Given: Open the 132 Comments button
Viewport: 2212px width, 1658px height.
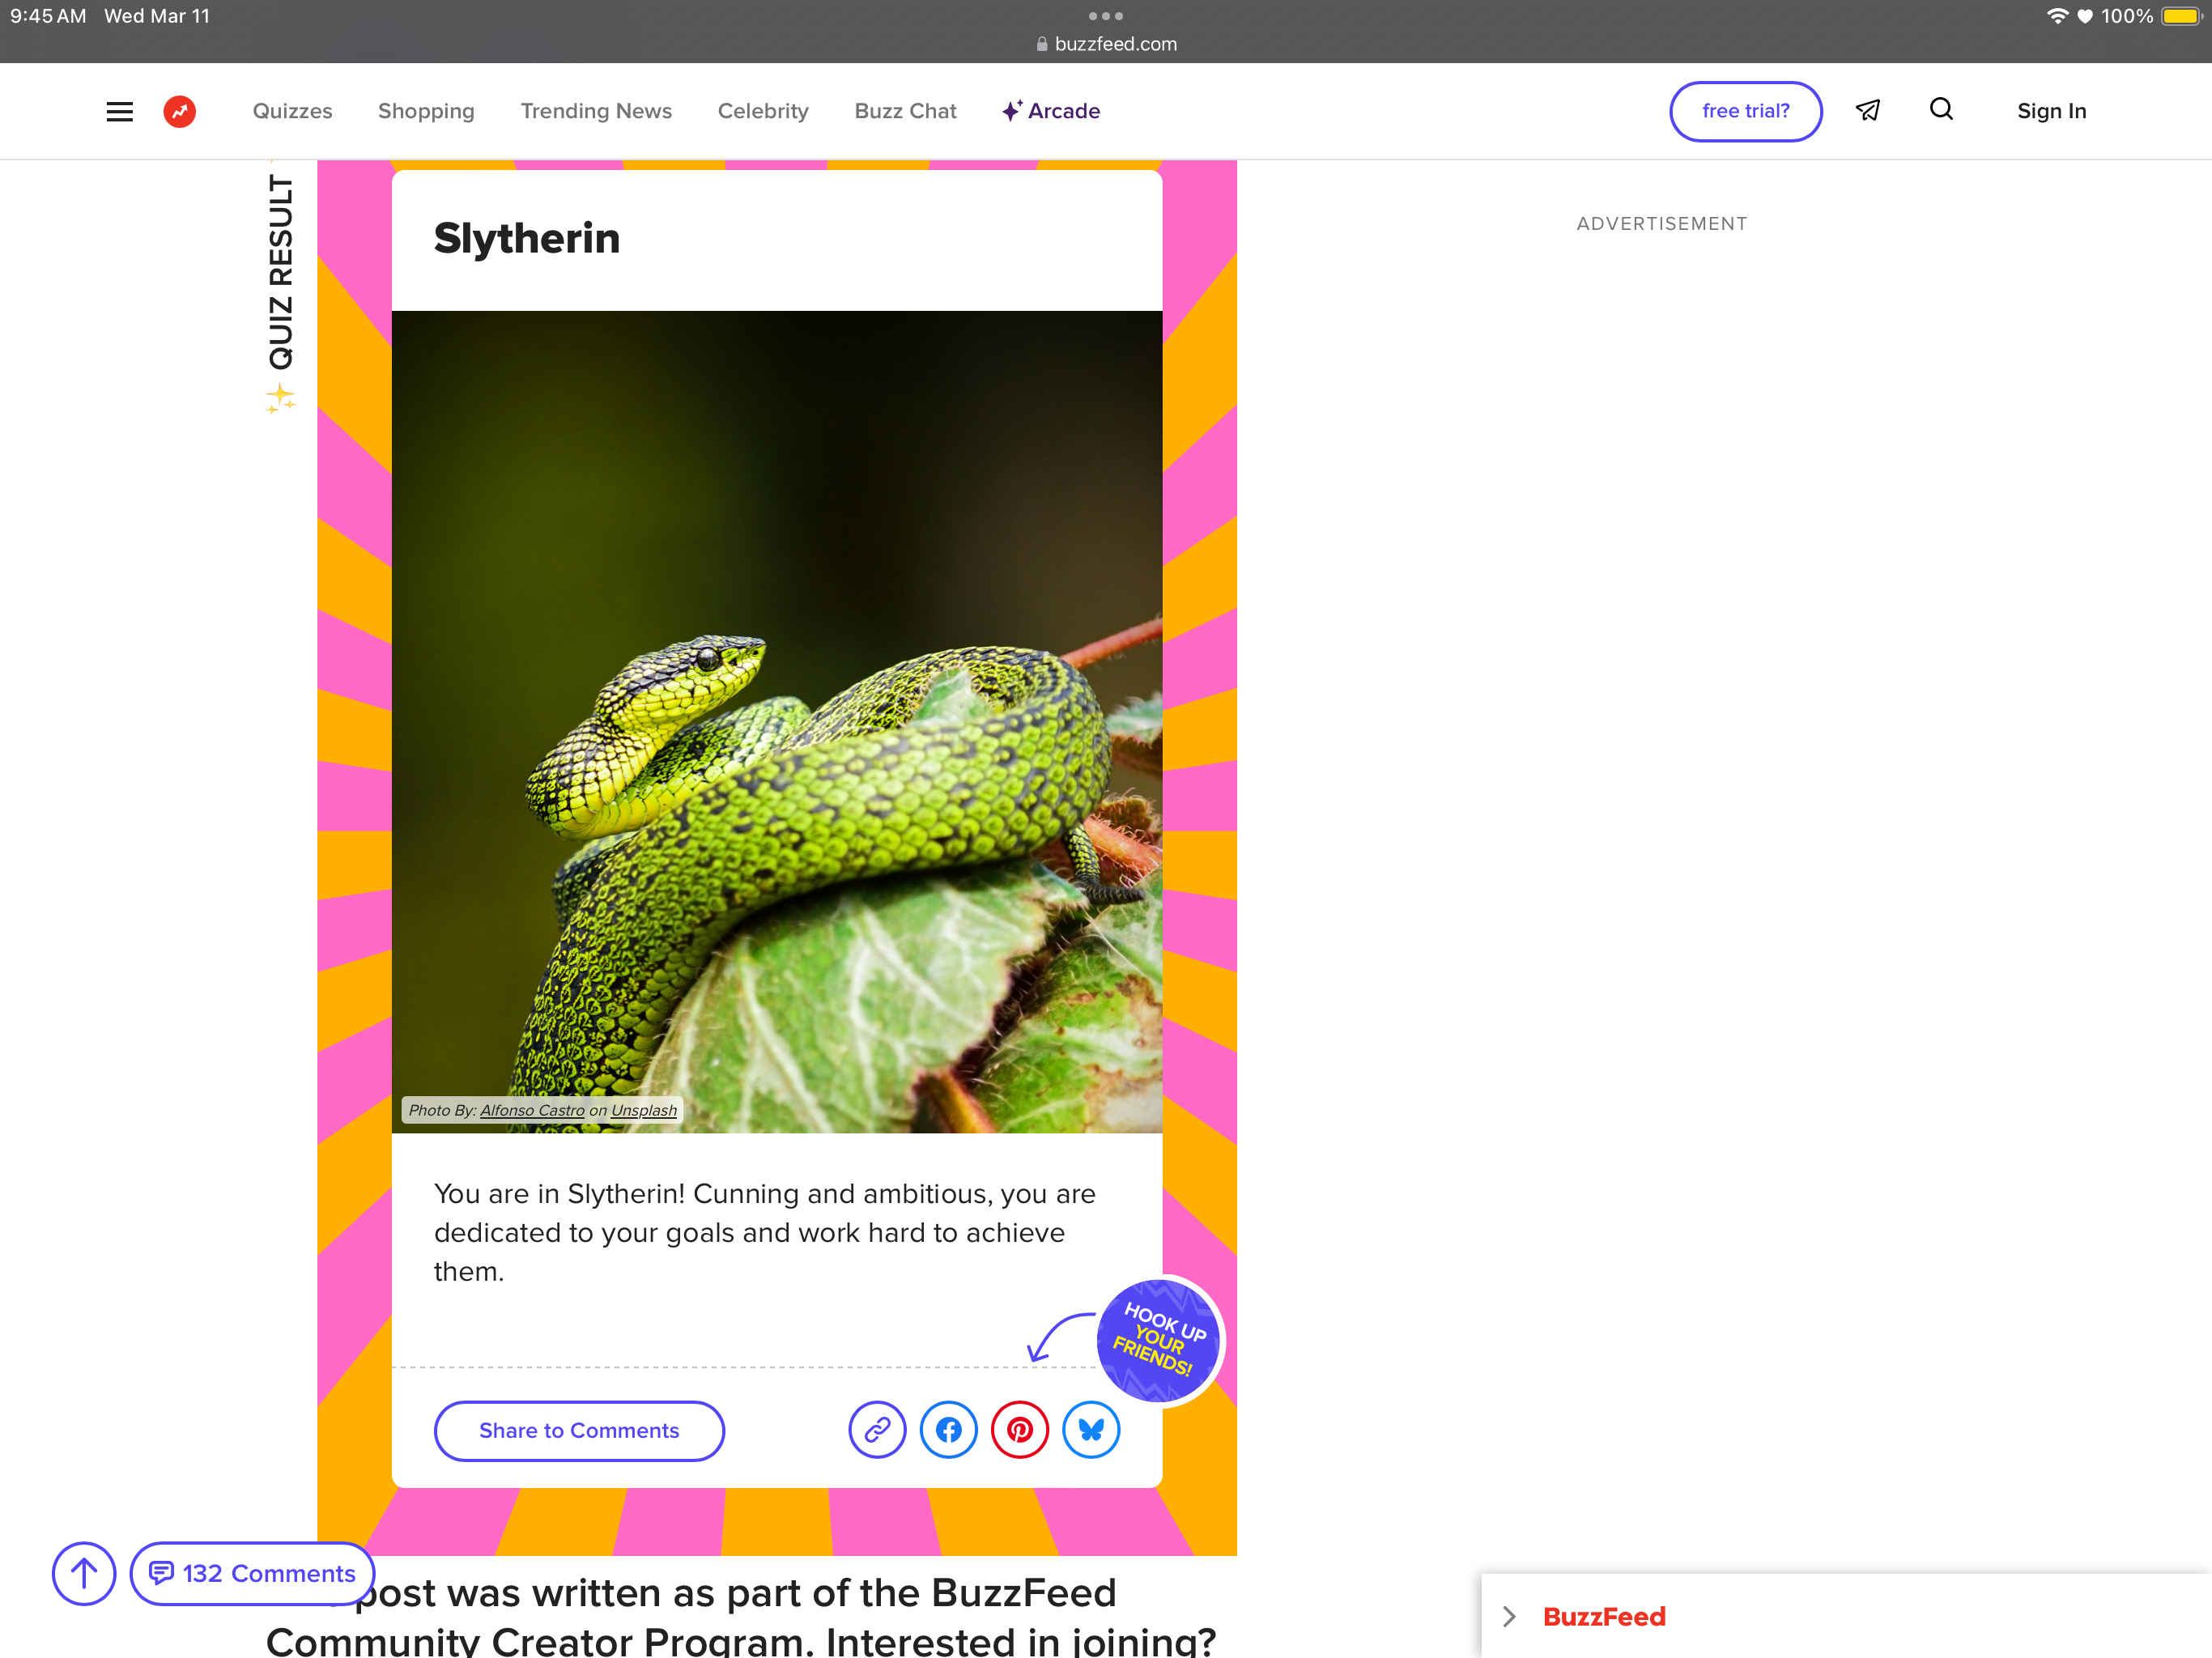Looking at the screenshot, I should pyautogui.click(x=252, y=1573).
